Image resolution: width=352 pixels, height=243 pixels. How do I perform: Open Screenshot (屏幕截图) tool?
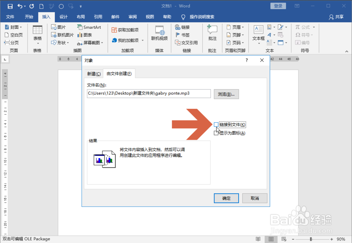pyautogui.click(x=90, y=43)
